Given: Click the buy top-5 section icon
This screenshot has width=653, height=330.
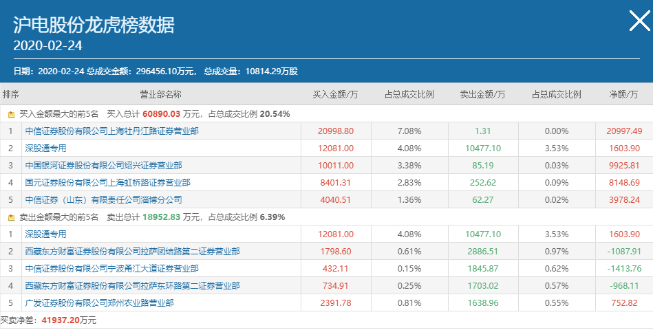Looking at the screenshot, I should 11,114.
